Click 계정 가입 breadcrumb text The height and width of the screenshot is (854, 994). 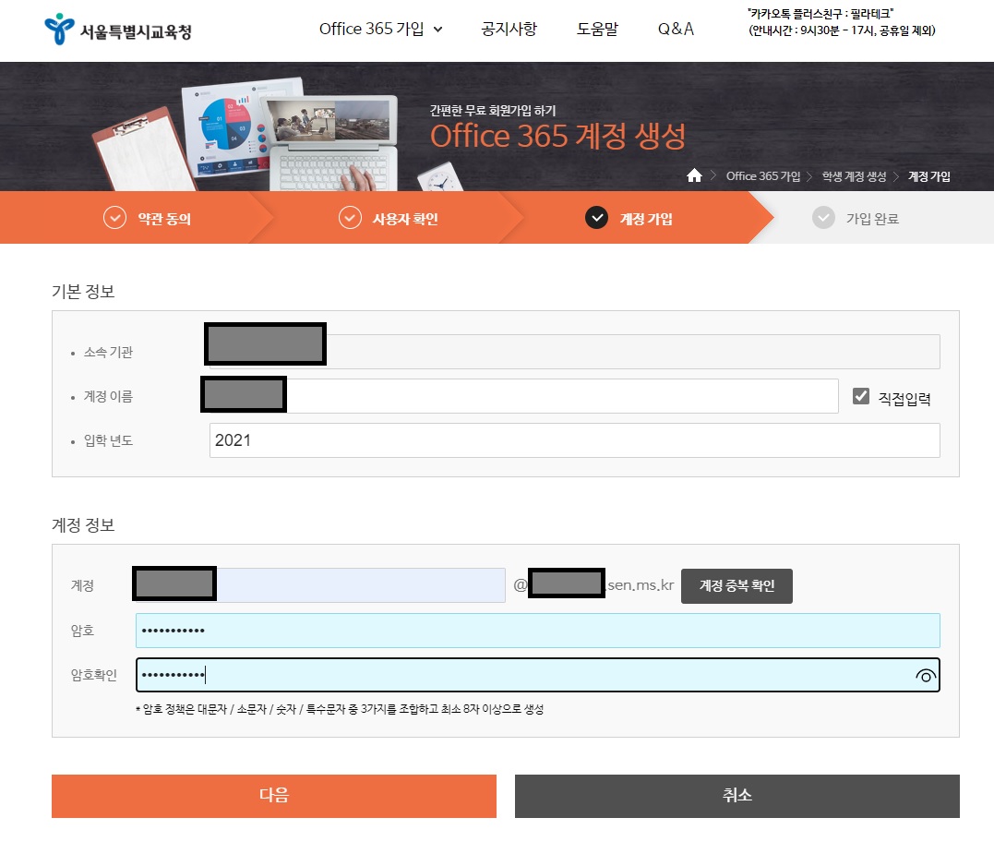click(x=929, y=176)
